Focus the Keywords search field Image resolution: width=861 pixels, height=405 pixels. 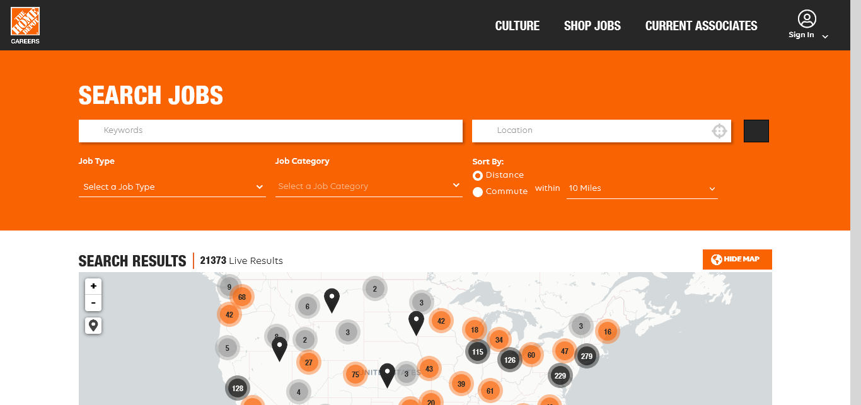[270, 130]
